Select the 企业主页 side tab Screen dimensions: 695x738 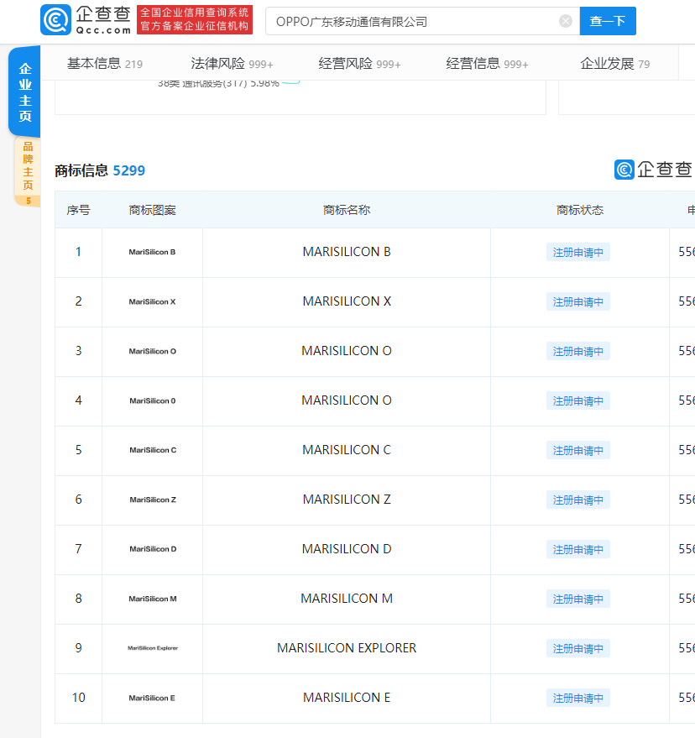(x=25, y=92)
